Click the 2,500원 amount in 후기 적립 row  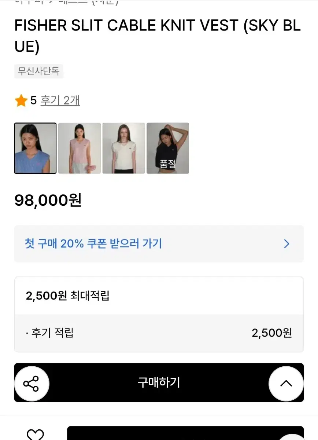pos(271,333)
